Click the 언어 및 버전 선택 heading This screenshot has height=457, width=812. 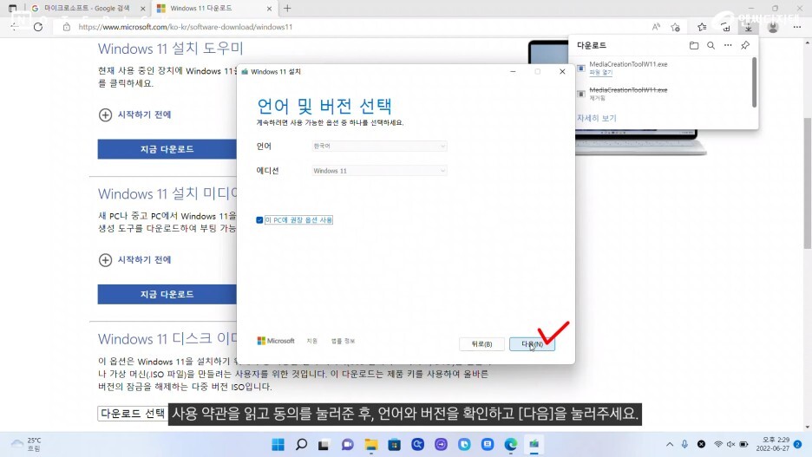click(324, 106)
